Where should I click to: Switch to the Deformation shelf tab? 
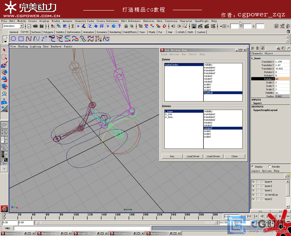(x=74, y=32)
